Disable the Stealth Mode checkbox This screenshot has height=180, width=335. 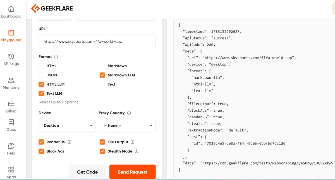click(x=102, y=151)
